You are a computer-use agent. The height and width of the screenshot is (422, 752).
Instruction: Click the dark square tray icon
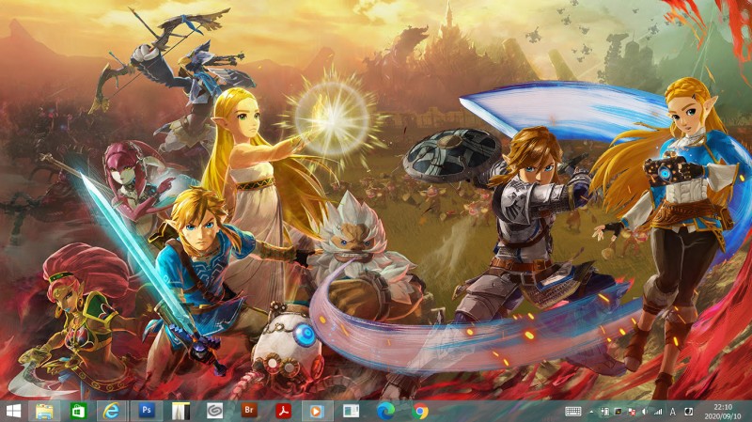pyautogui.click(x=619, y=412)
